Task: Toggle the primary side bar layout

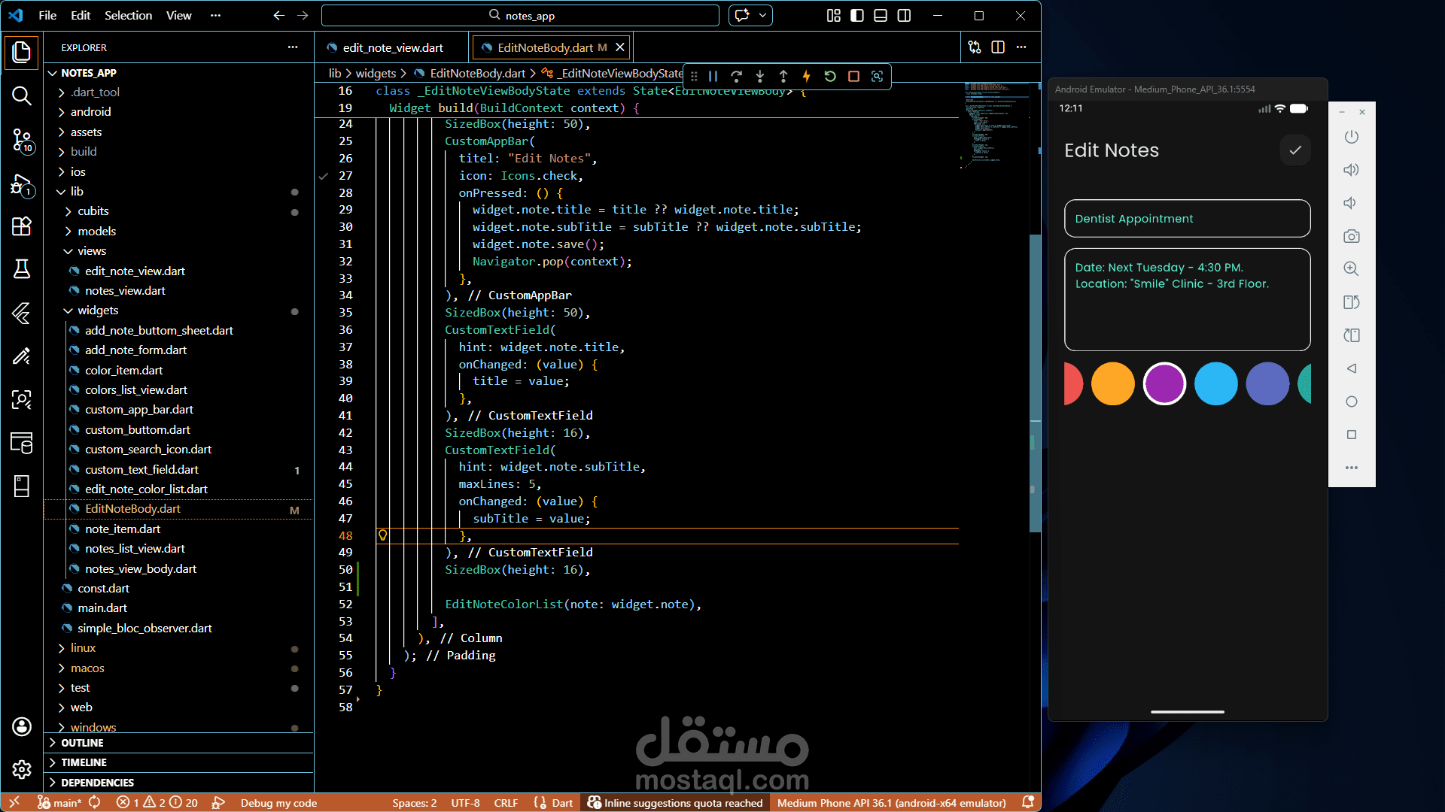Action: coord(857,16)
